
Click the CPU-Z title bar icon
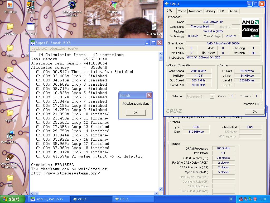(x=167, y=4)
